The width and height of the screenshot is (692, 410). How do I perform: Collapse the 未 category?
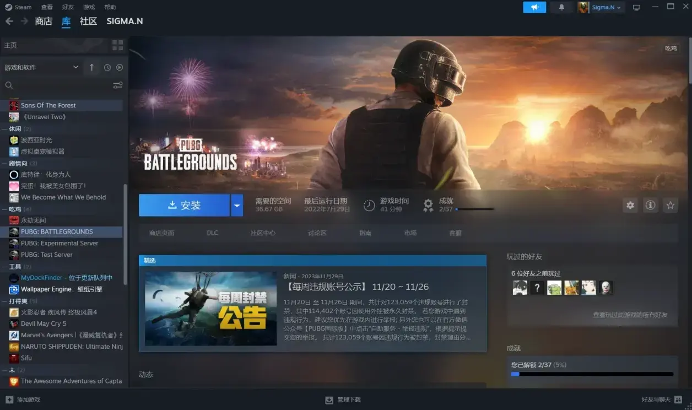pos(13,370)
